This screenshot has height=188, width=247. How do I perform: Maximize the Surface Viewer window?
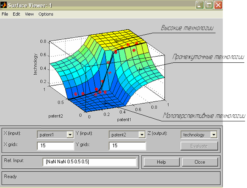click(209, 5)
